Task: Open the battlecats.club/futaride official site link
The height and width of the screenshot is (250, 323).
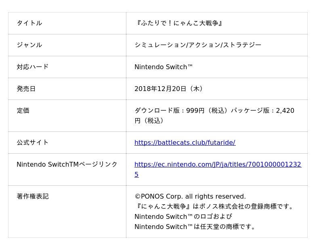Action: 185,142
